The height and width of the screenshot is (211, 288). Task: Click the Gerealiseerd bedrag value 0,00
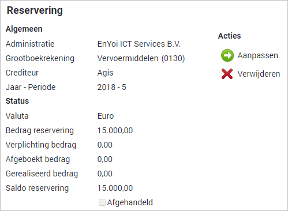[105, 174]
